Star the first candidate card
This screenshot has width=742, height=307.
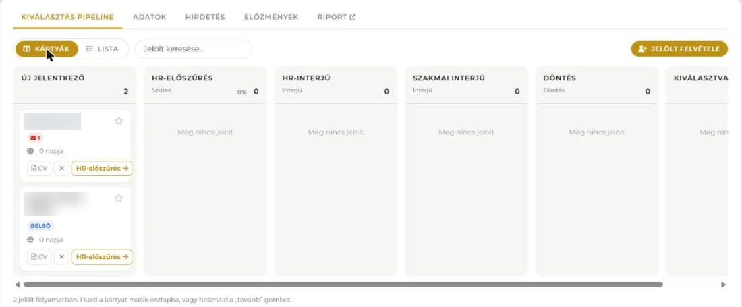coord(119,121)
